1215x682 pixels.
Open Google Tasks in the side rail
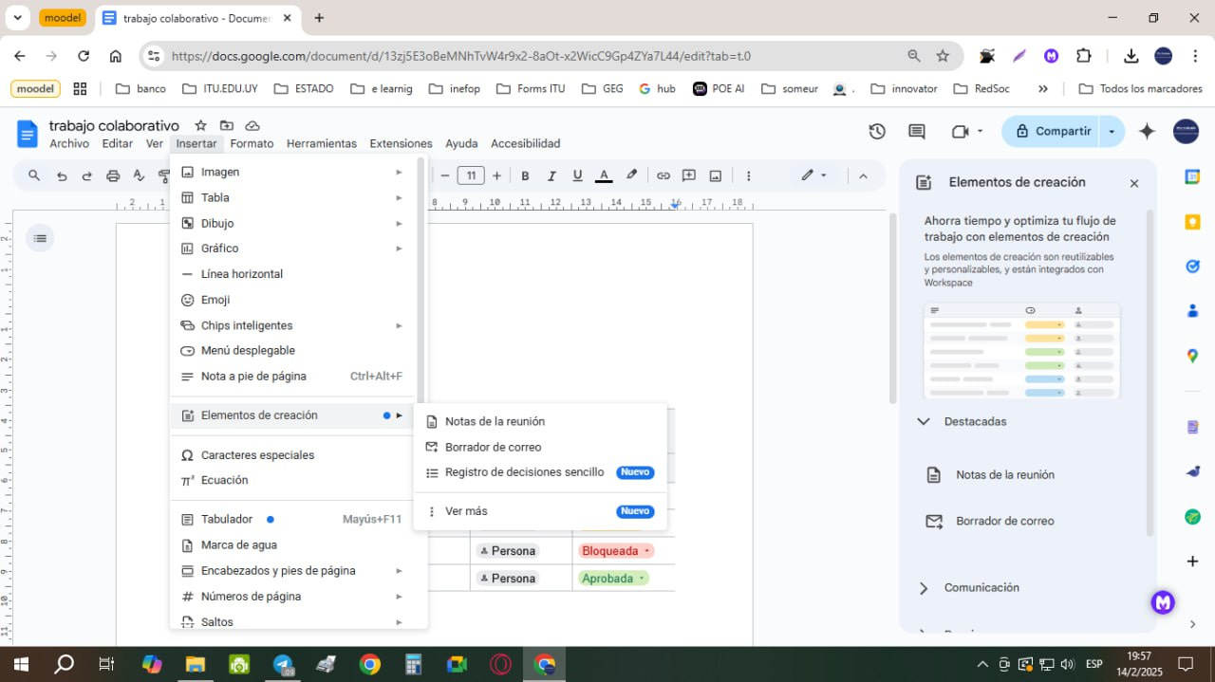pyautogui.click(x=1193, y=267)
